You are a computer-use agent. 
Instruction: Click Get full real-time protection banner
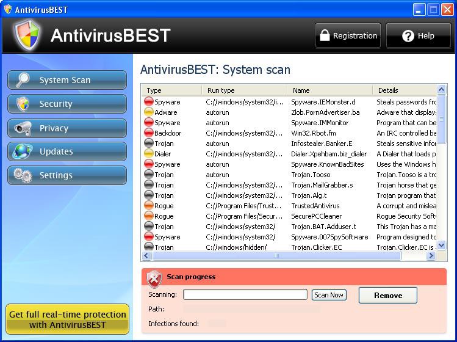pyautogui.click(x=67, y=319)
